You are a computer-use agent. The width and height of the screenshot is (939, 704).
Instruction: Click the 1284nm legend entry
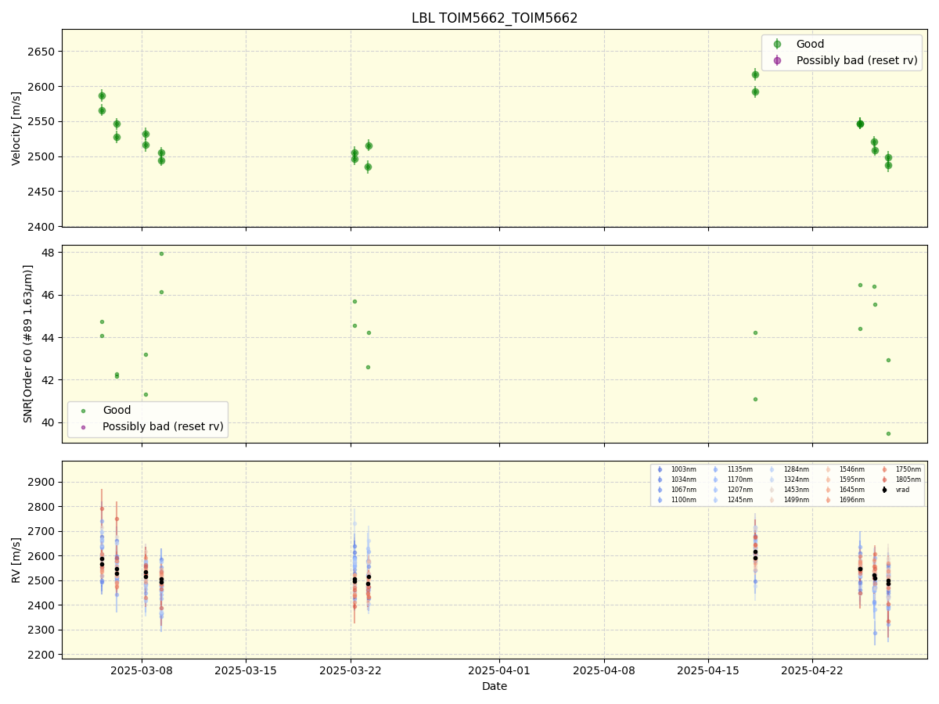(x=790, y=469)
